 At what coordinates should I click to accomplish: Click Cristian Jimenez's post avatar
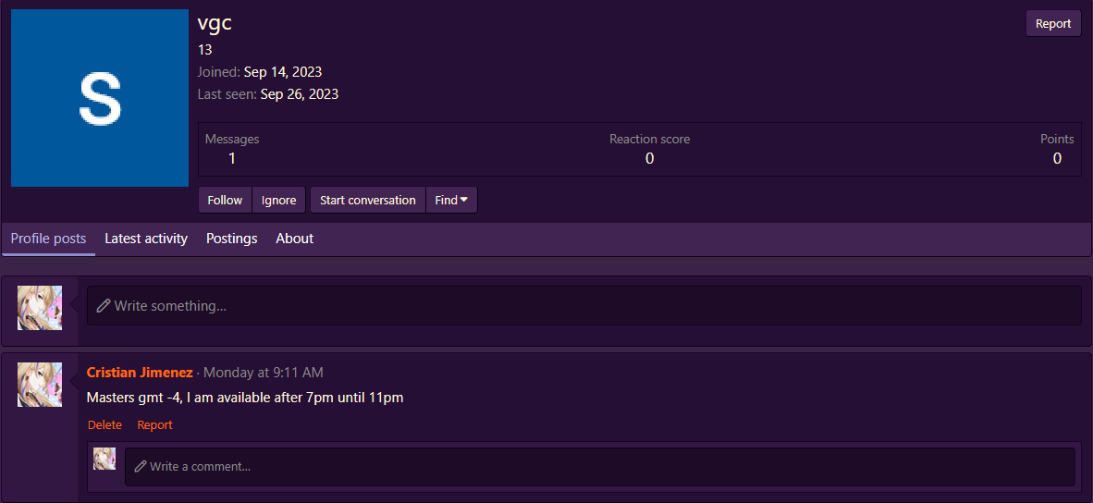tap(40, 385)
